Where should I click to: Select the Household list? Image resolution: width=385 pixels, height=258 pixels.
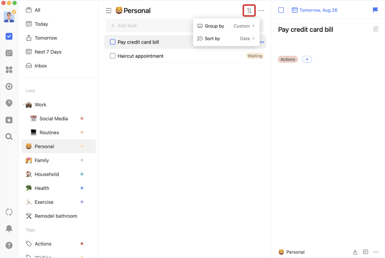[x=59, y=174]
